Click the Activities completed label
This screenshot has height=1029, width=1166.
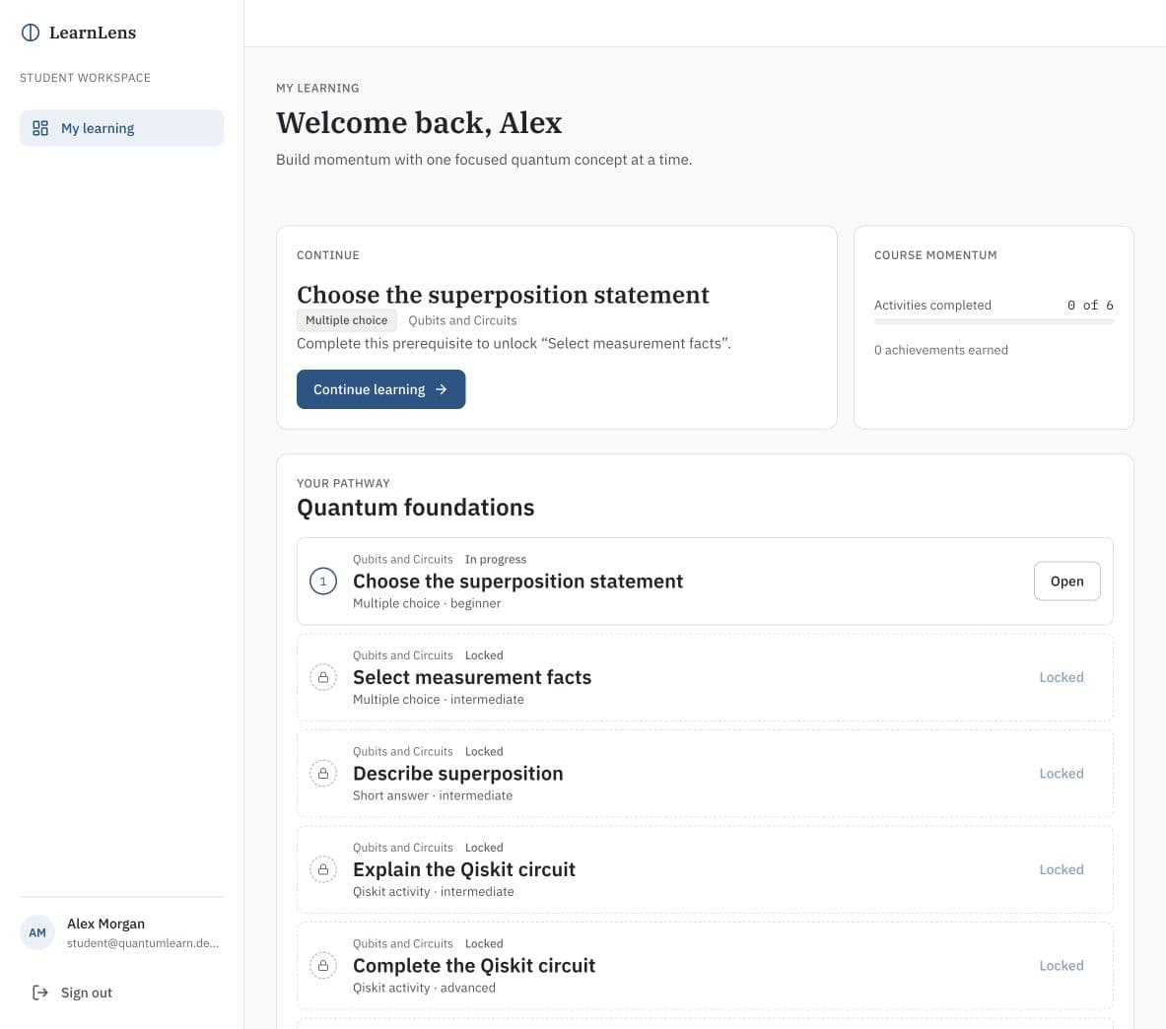[932, 305]
